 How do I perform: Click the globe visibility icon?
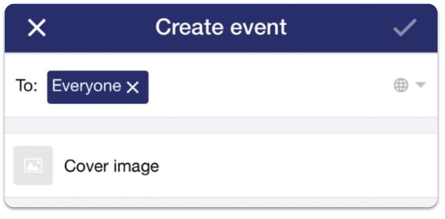(401, 85)
